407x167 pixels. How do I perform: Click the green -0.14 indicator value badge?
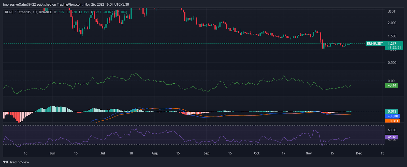coord(391,85)
